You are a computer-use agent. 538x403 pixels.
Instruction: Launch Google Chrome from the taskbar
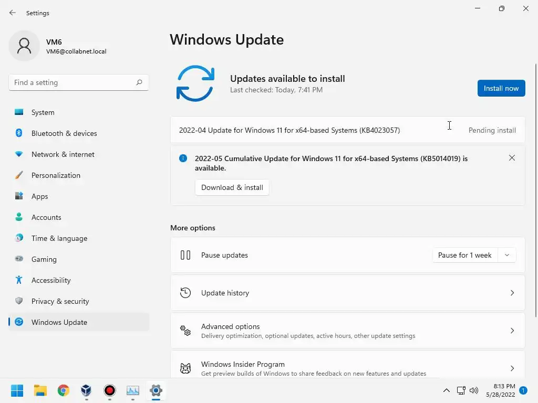[63, 390]
